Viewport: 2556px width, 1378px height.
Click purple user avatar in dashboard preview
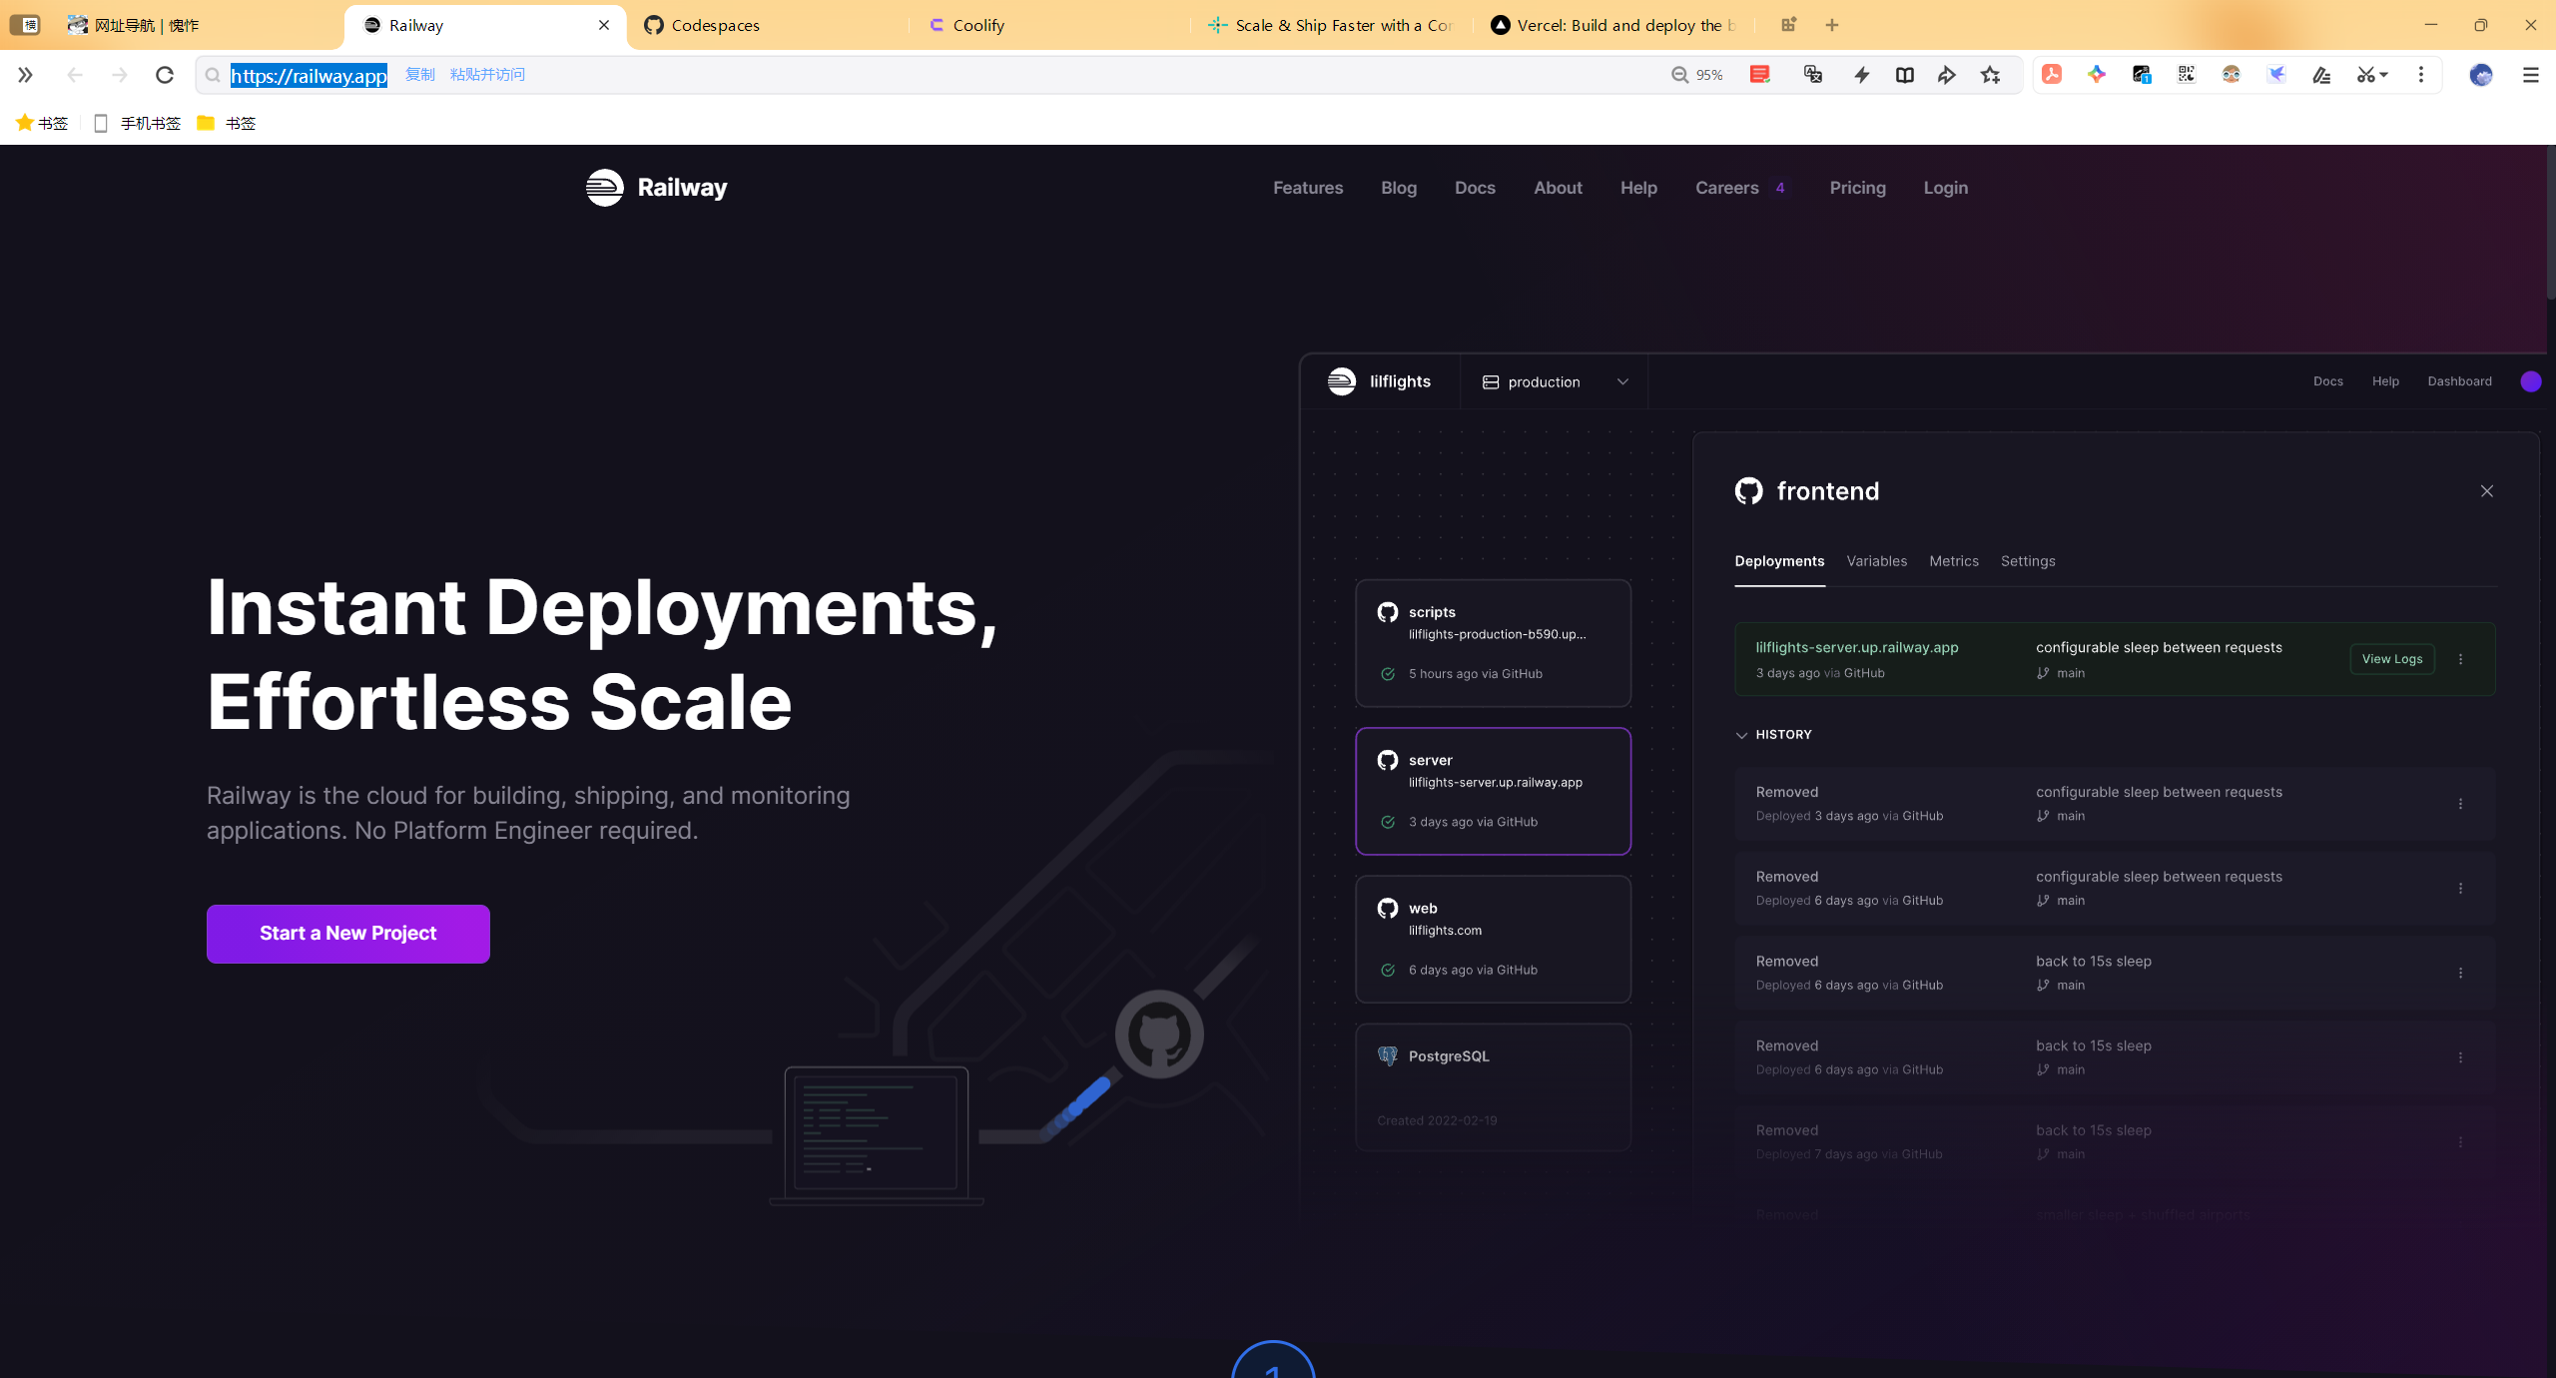2531,381
